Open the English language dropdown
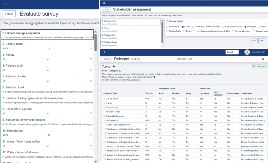The width and height of the screenshot is (268, 163). coord(232,52)
